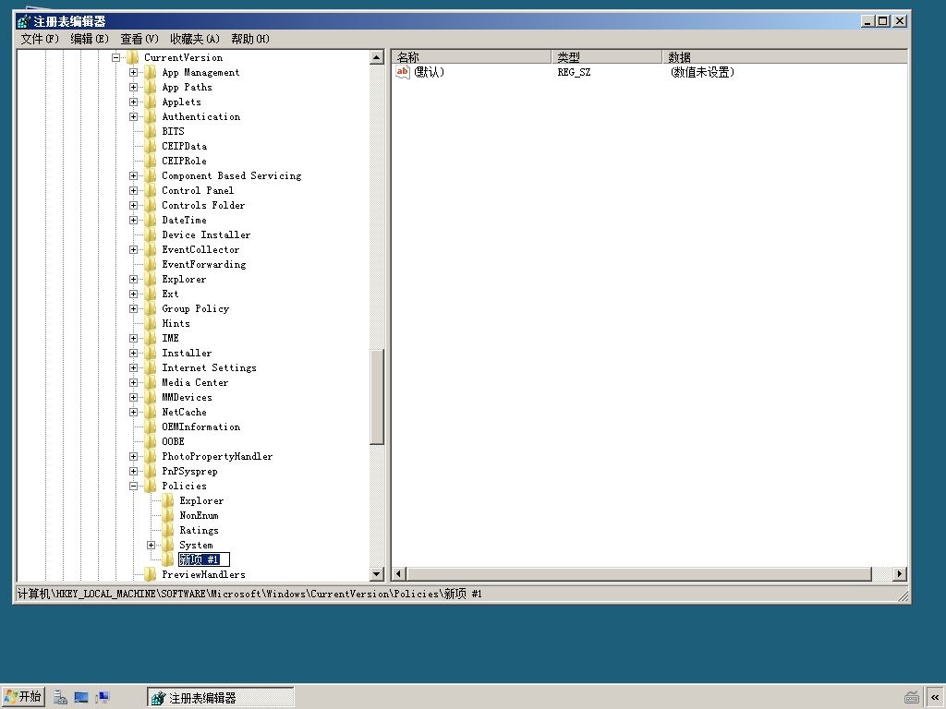This screenshot has height=709, width=946.
Task: Click the EventCollector folder icon
Action: pyautogui.click(x=151, y=249)
